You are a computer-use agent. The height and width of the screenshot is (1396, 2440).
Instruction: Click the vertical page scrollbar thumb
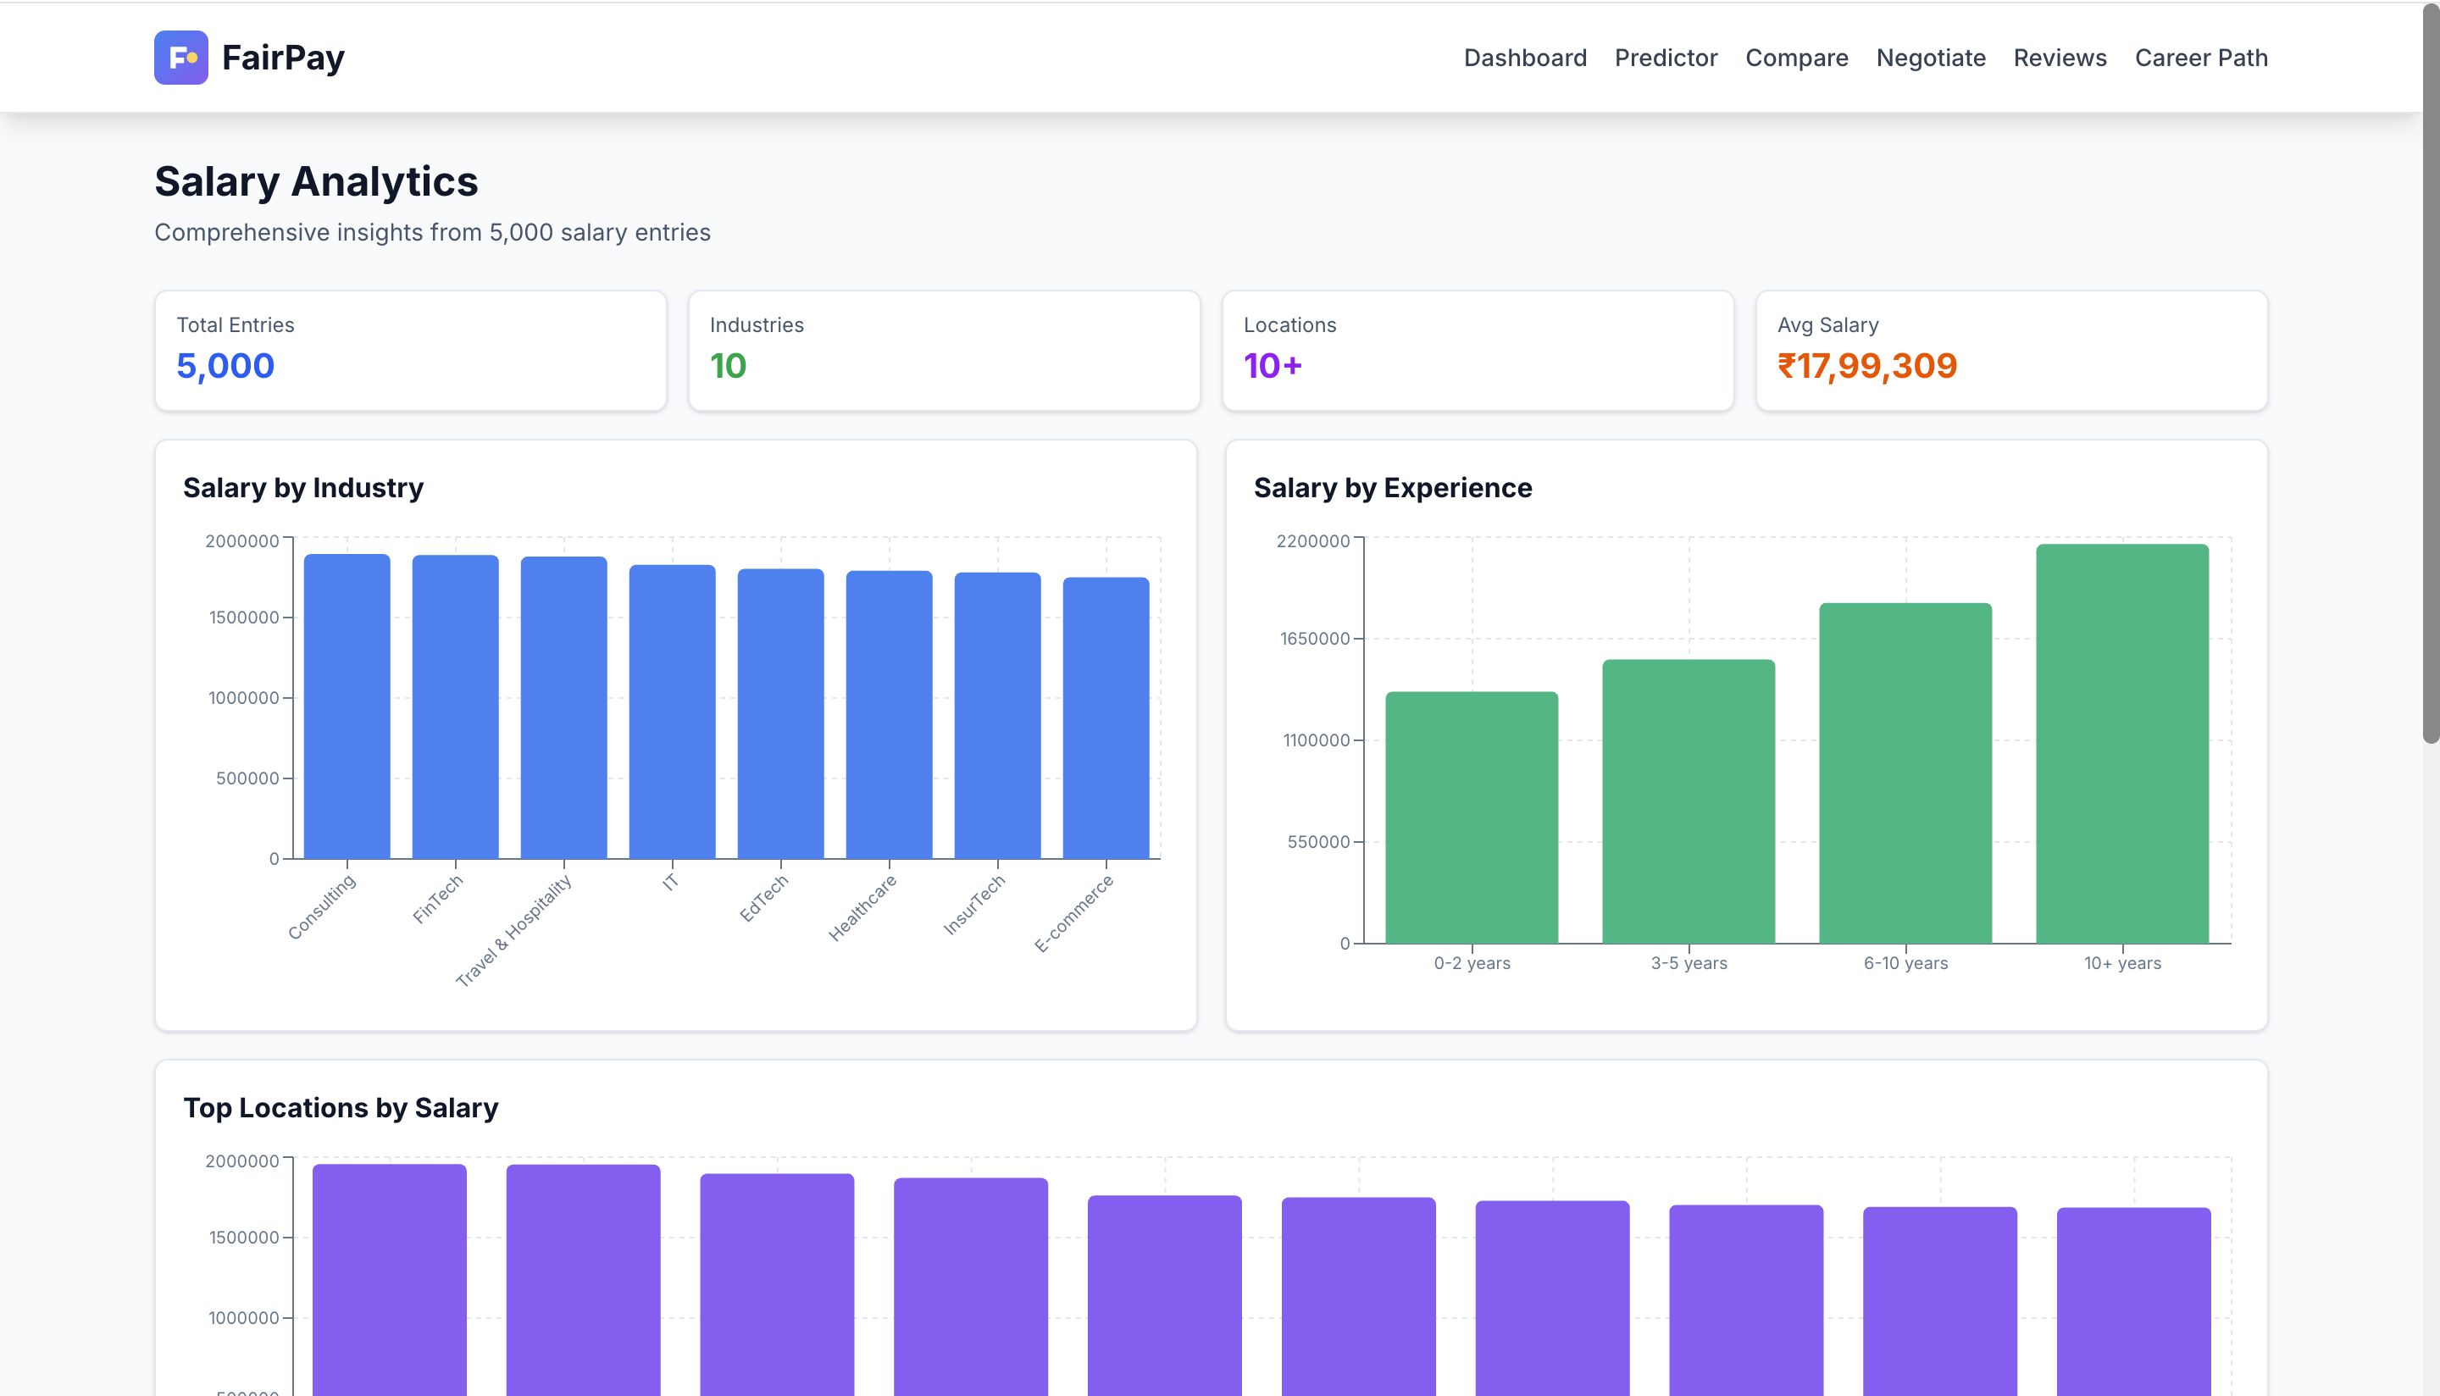click(x=2431, y=374)
